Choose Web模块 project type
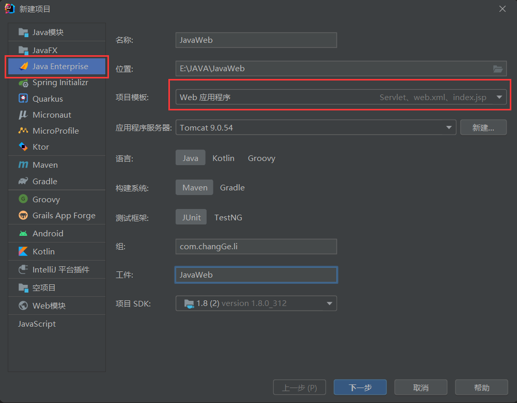 click(x=57, y=305)
